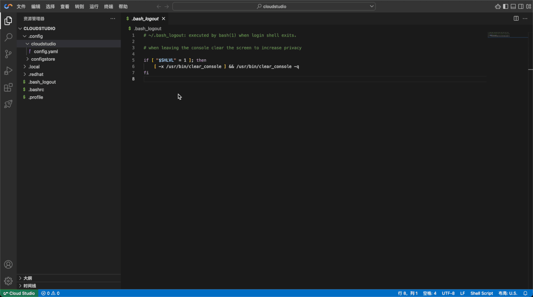
Task: Open the 帮助 menu
Action: point(123,6)
